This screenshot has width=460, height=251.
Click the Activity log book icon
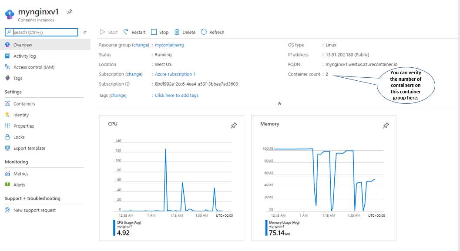tap(7, 56)
